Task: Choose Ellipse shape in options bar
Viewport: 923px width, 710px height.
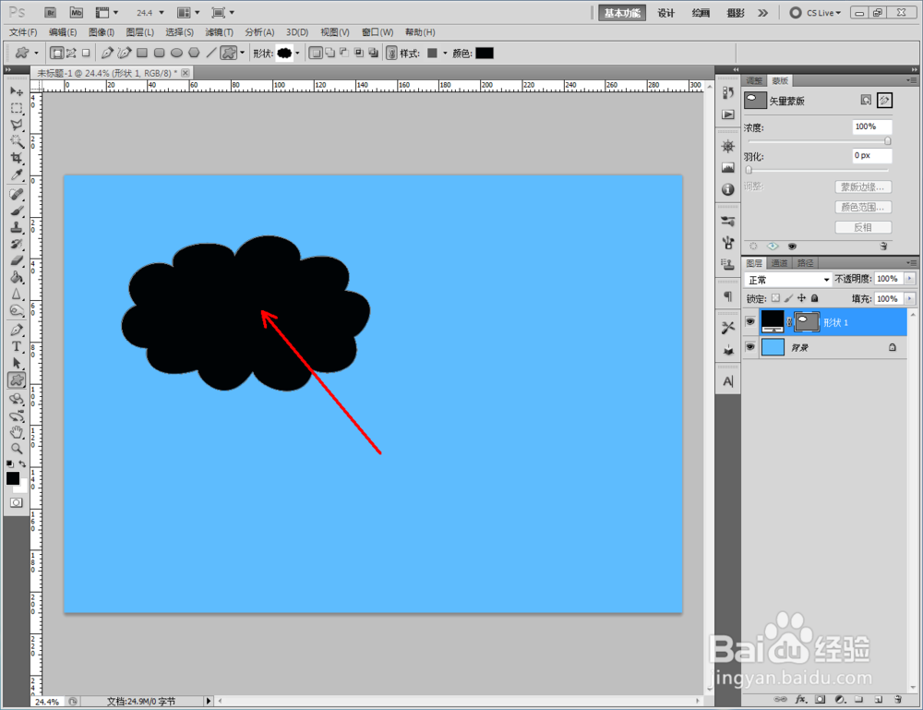Action: point(176,53)
